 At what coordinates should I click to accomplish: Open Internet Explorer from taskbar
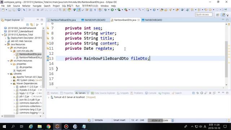pyautogui.click(x=31, y=126)
